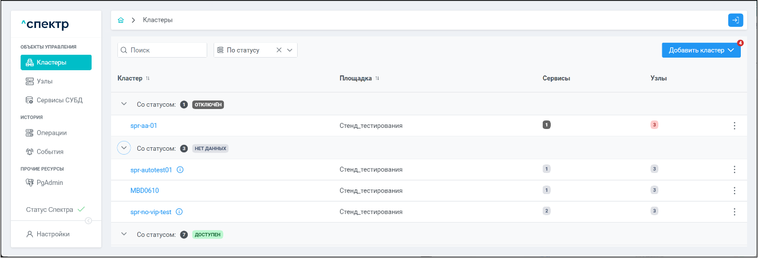Collapse the ДОСТУПЕН status group
This screenshot has height=258, width=758.
click(124, 234)
